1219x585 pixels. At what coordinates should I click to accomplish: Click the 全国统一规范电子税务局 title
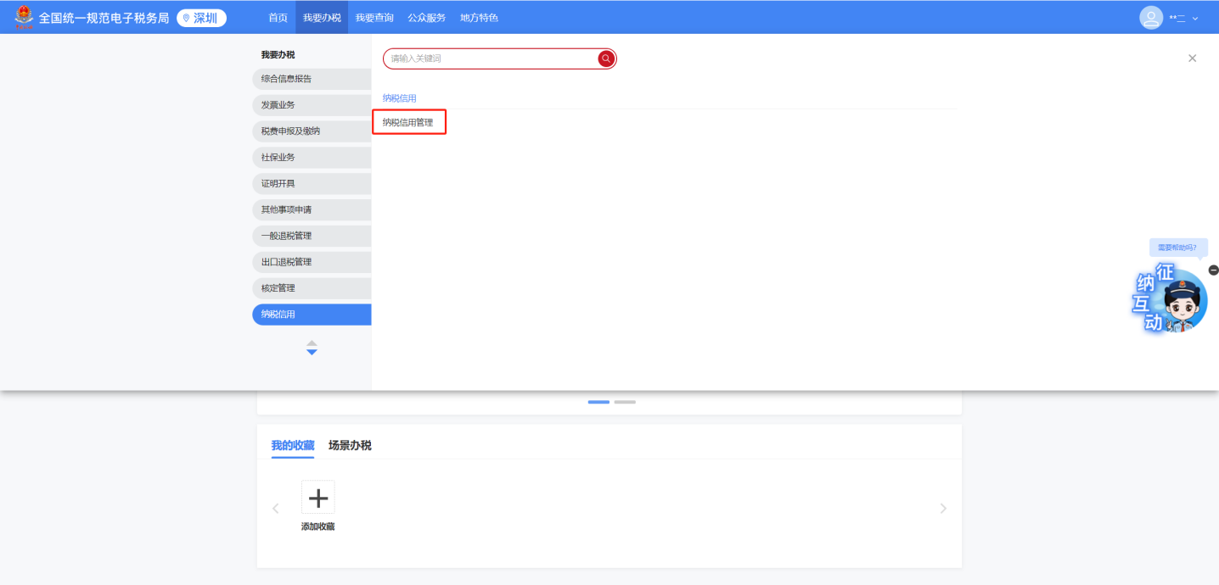(x=104, y=18)
